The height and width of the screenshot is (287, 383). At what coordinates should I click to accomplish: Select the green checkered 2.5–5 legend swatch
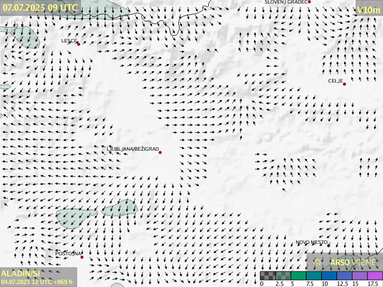tap(283, 276)
